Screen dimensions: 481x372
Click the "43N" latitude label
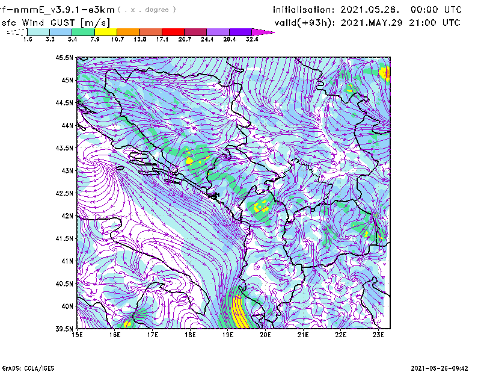click(x=67, y=170)
